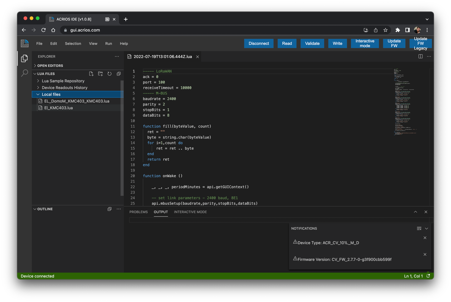
Task: Click the Validate button
Action: click(312, 43)
